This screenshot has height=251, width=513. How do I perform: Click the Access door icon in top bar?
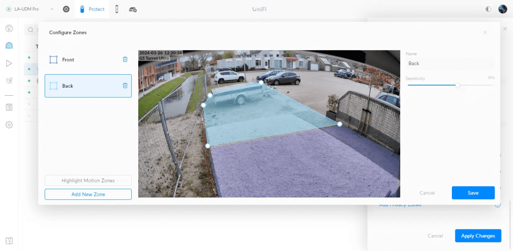tap(117, 10)
